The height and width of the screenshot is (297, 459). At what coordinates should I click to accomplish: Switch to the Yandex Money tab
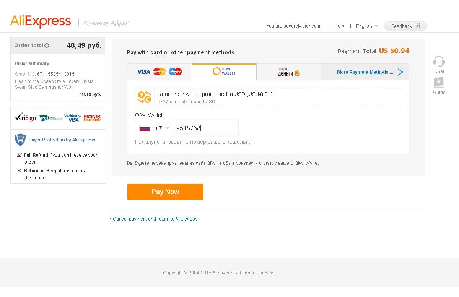tap(289, 72)
